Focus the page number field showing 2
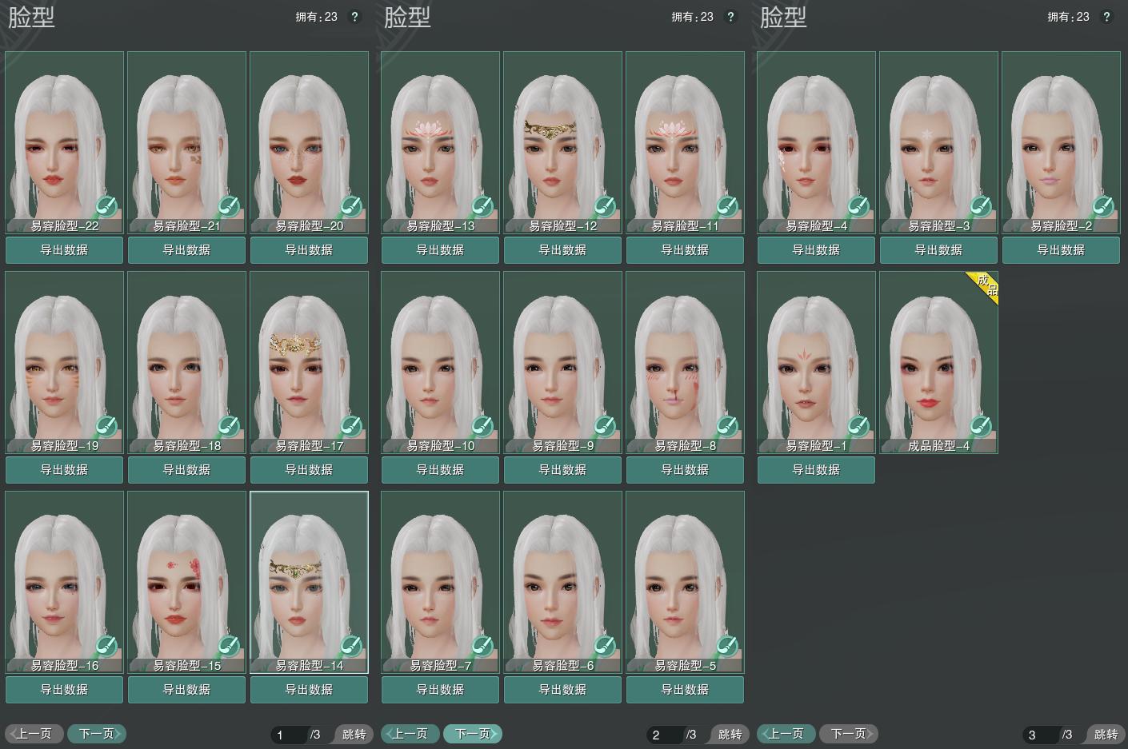1128x749 pixels. click(x=666, y=735)
